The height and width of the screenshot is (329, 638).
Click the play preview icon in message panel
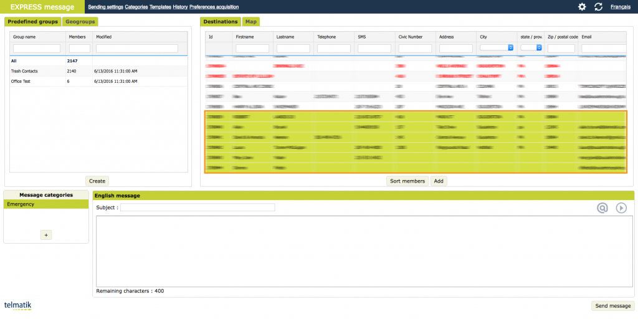[x=621, y=207]
